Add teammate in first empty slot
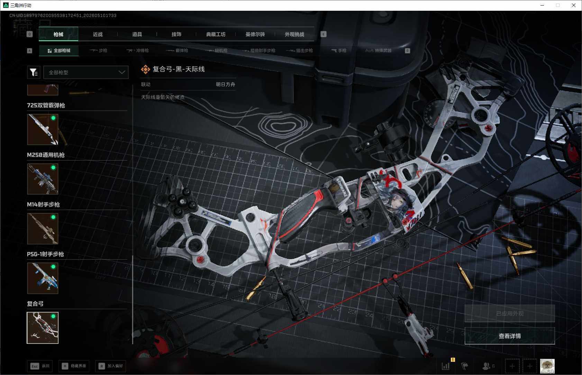Screen dimensions: 582x375 [512, 366]
